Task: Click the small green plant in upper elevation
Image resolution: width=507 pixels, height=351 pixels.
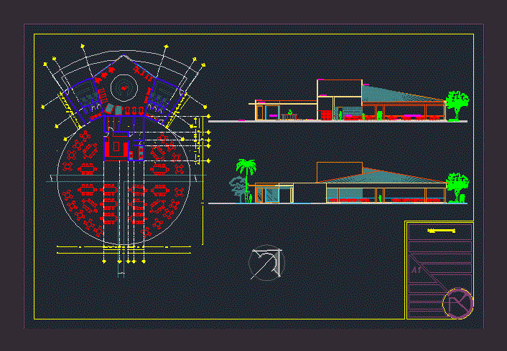Action: 291,112
